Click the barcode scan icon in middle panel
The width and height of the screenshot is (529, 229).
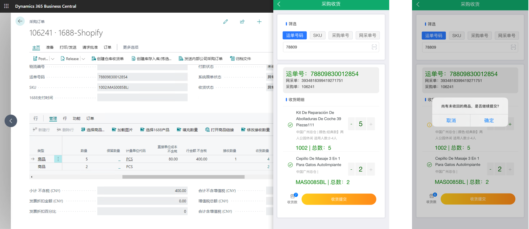(x=374, y=47)
